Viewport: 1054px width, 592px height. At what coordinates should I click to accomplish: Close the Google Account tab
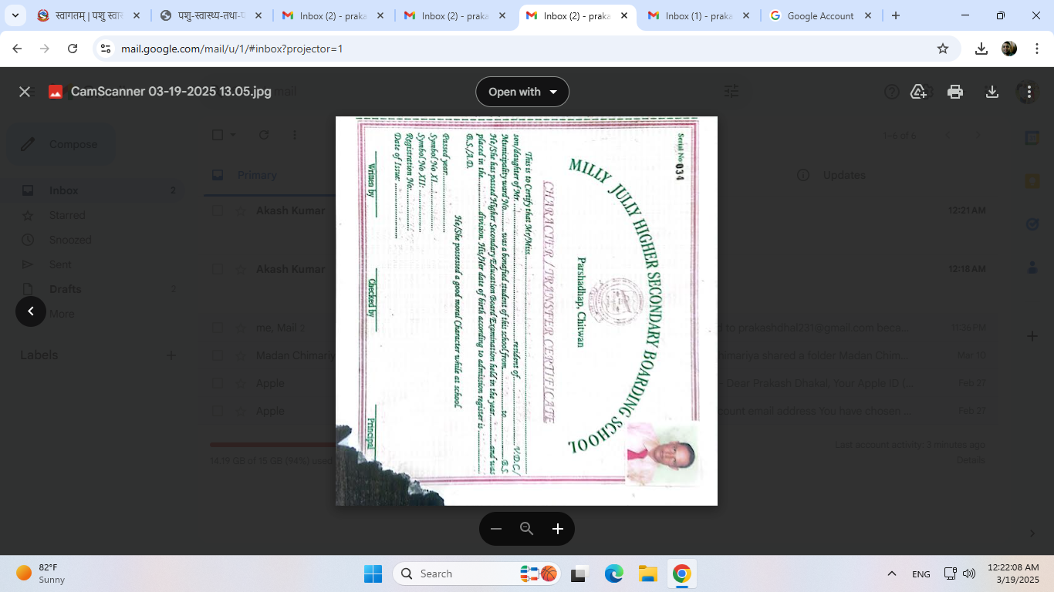pyautogui.click(x=867, y=15)
